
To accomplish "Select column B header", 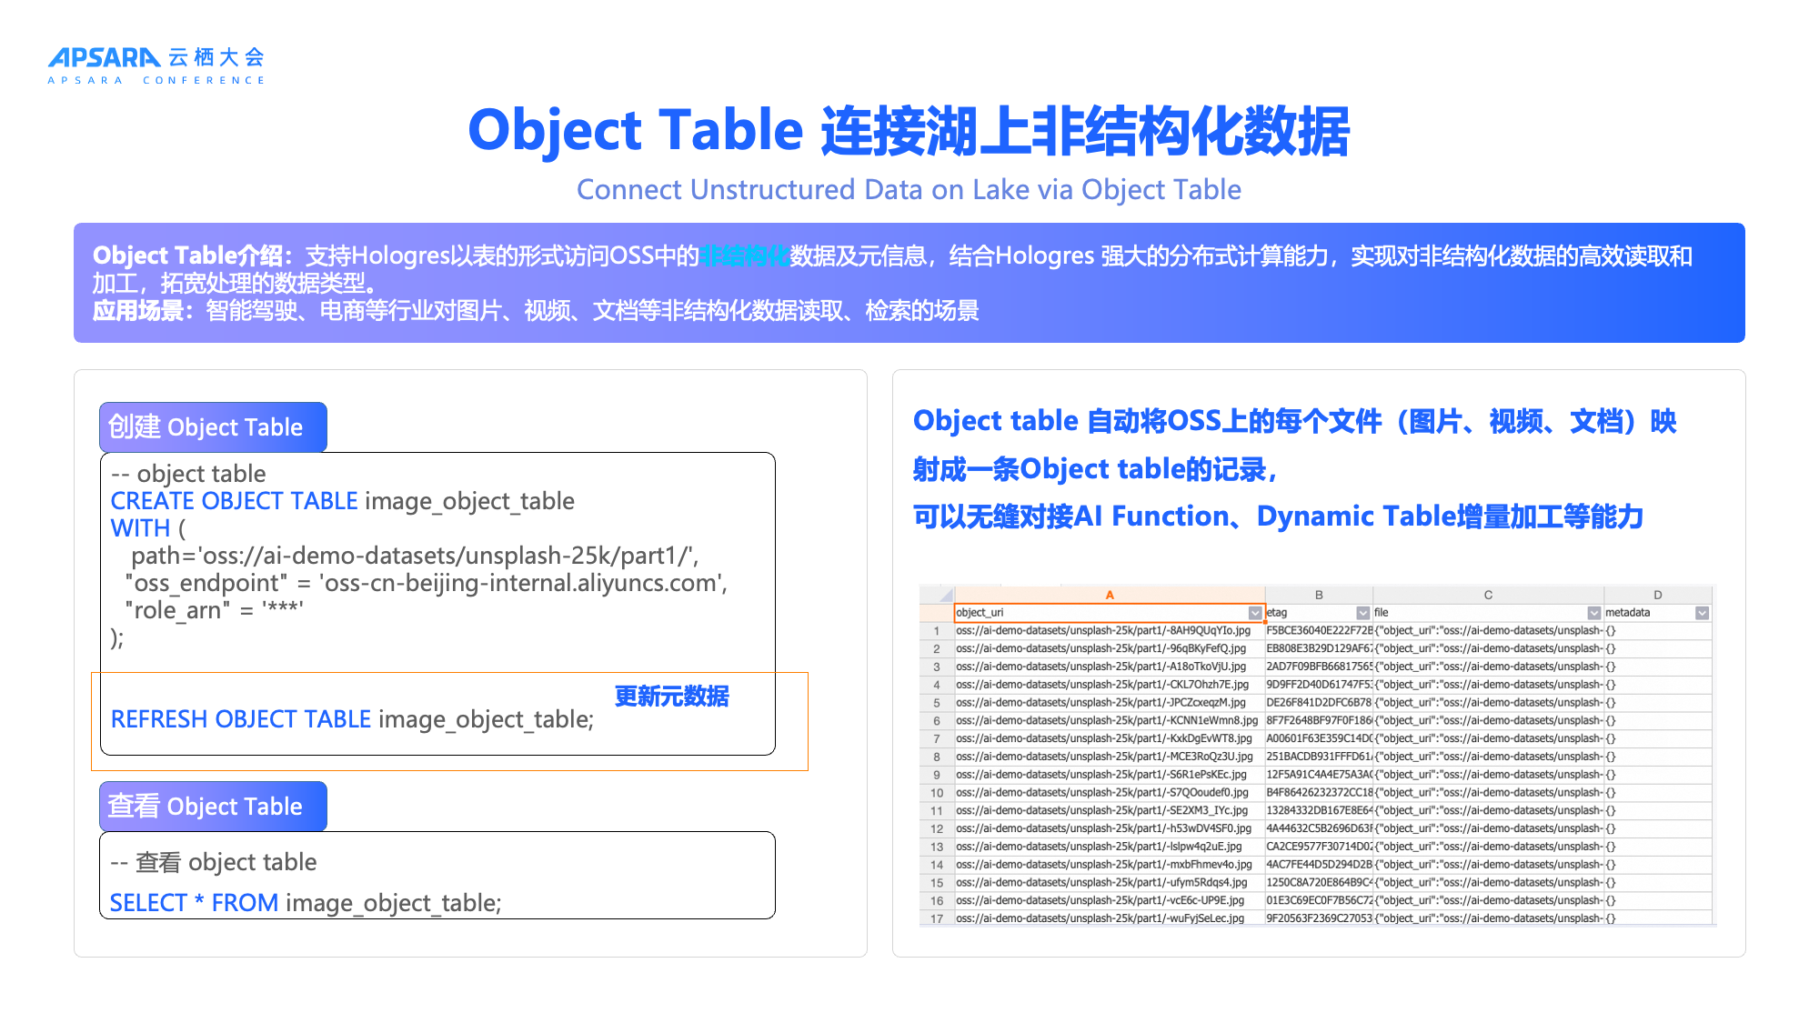I will tap(1318, 595).
